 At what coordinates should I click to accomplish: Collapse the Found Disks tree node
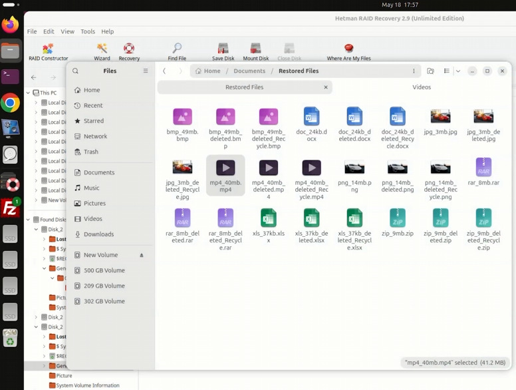point(29,220)
